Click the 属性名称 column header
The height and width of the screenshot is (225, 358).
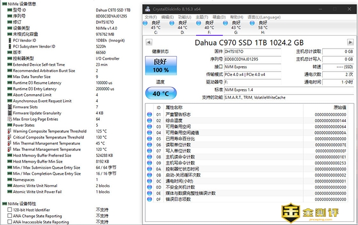(175, 108)
